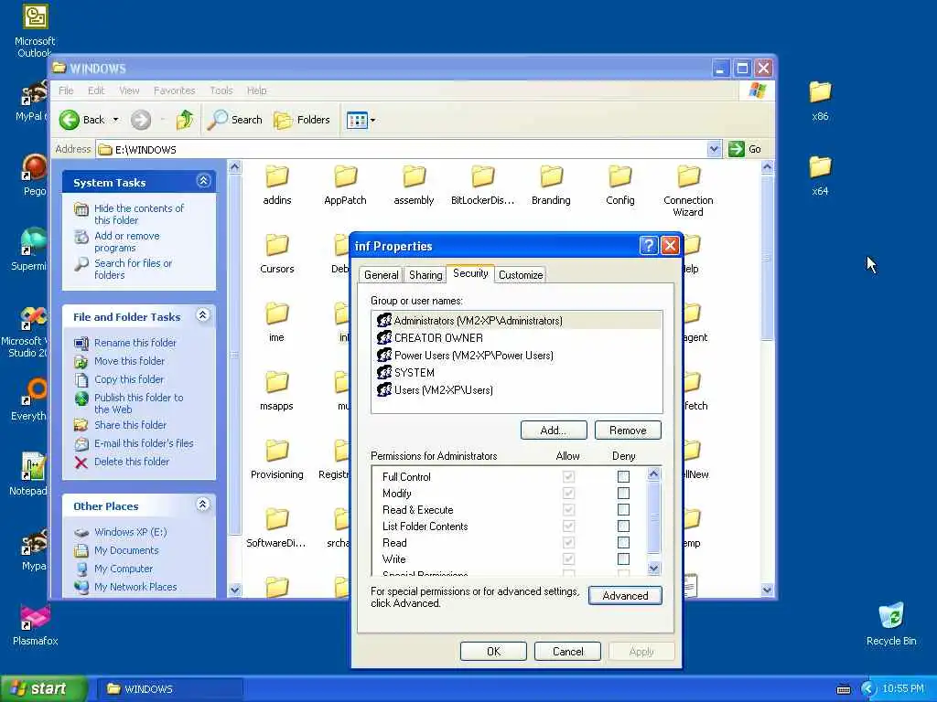Click the Go arrow button
The width and height of the screenshot is (937, 702).
pyautogui.click(x=737, y=149)
